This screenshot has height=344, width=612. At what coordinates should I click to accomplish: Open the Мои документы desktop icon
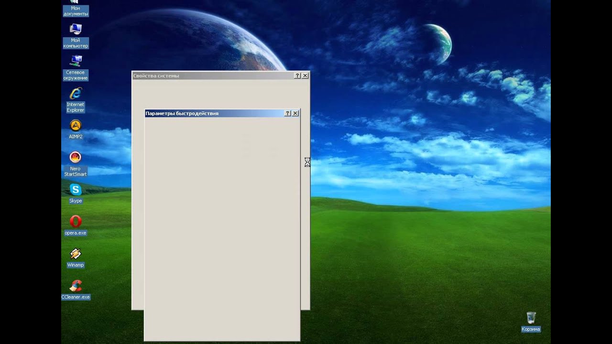(x=76, y=8)
